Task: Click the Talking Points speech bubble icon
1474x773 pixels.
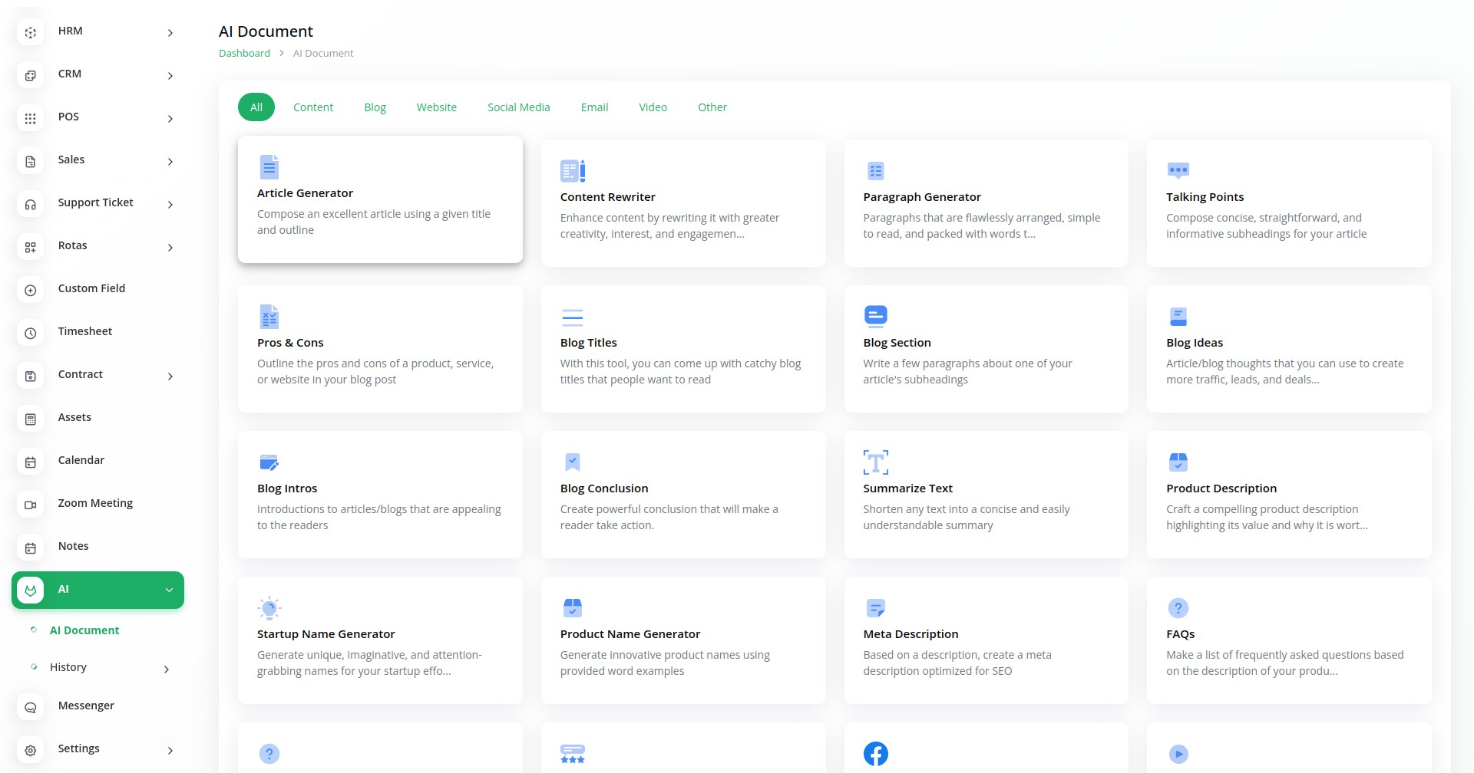Action: pos(1178,170)
